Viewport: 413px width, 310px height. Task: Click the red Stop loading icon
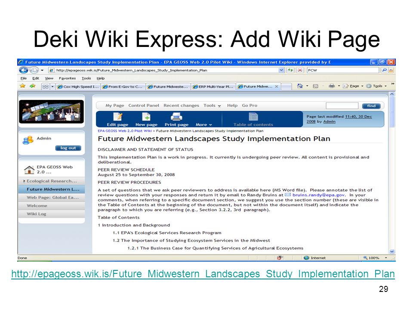pos(300,70)
